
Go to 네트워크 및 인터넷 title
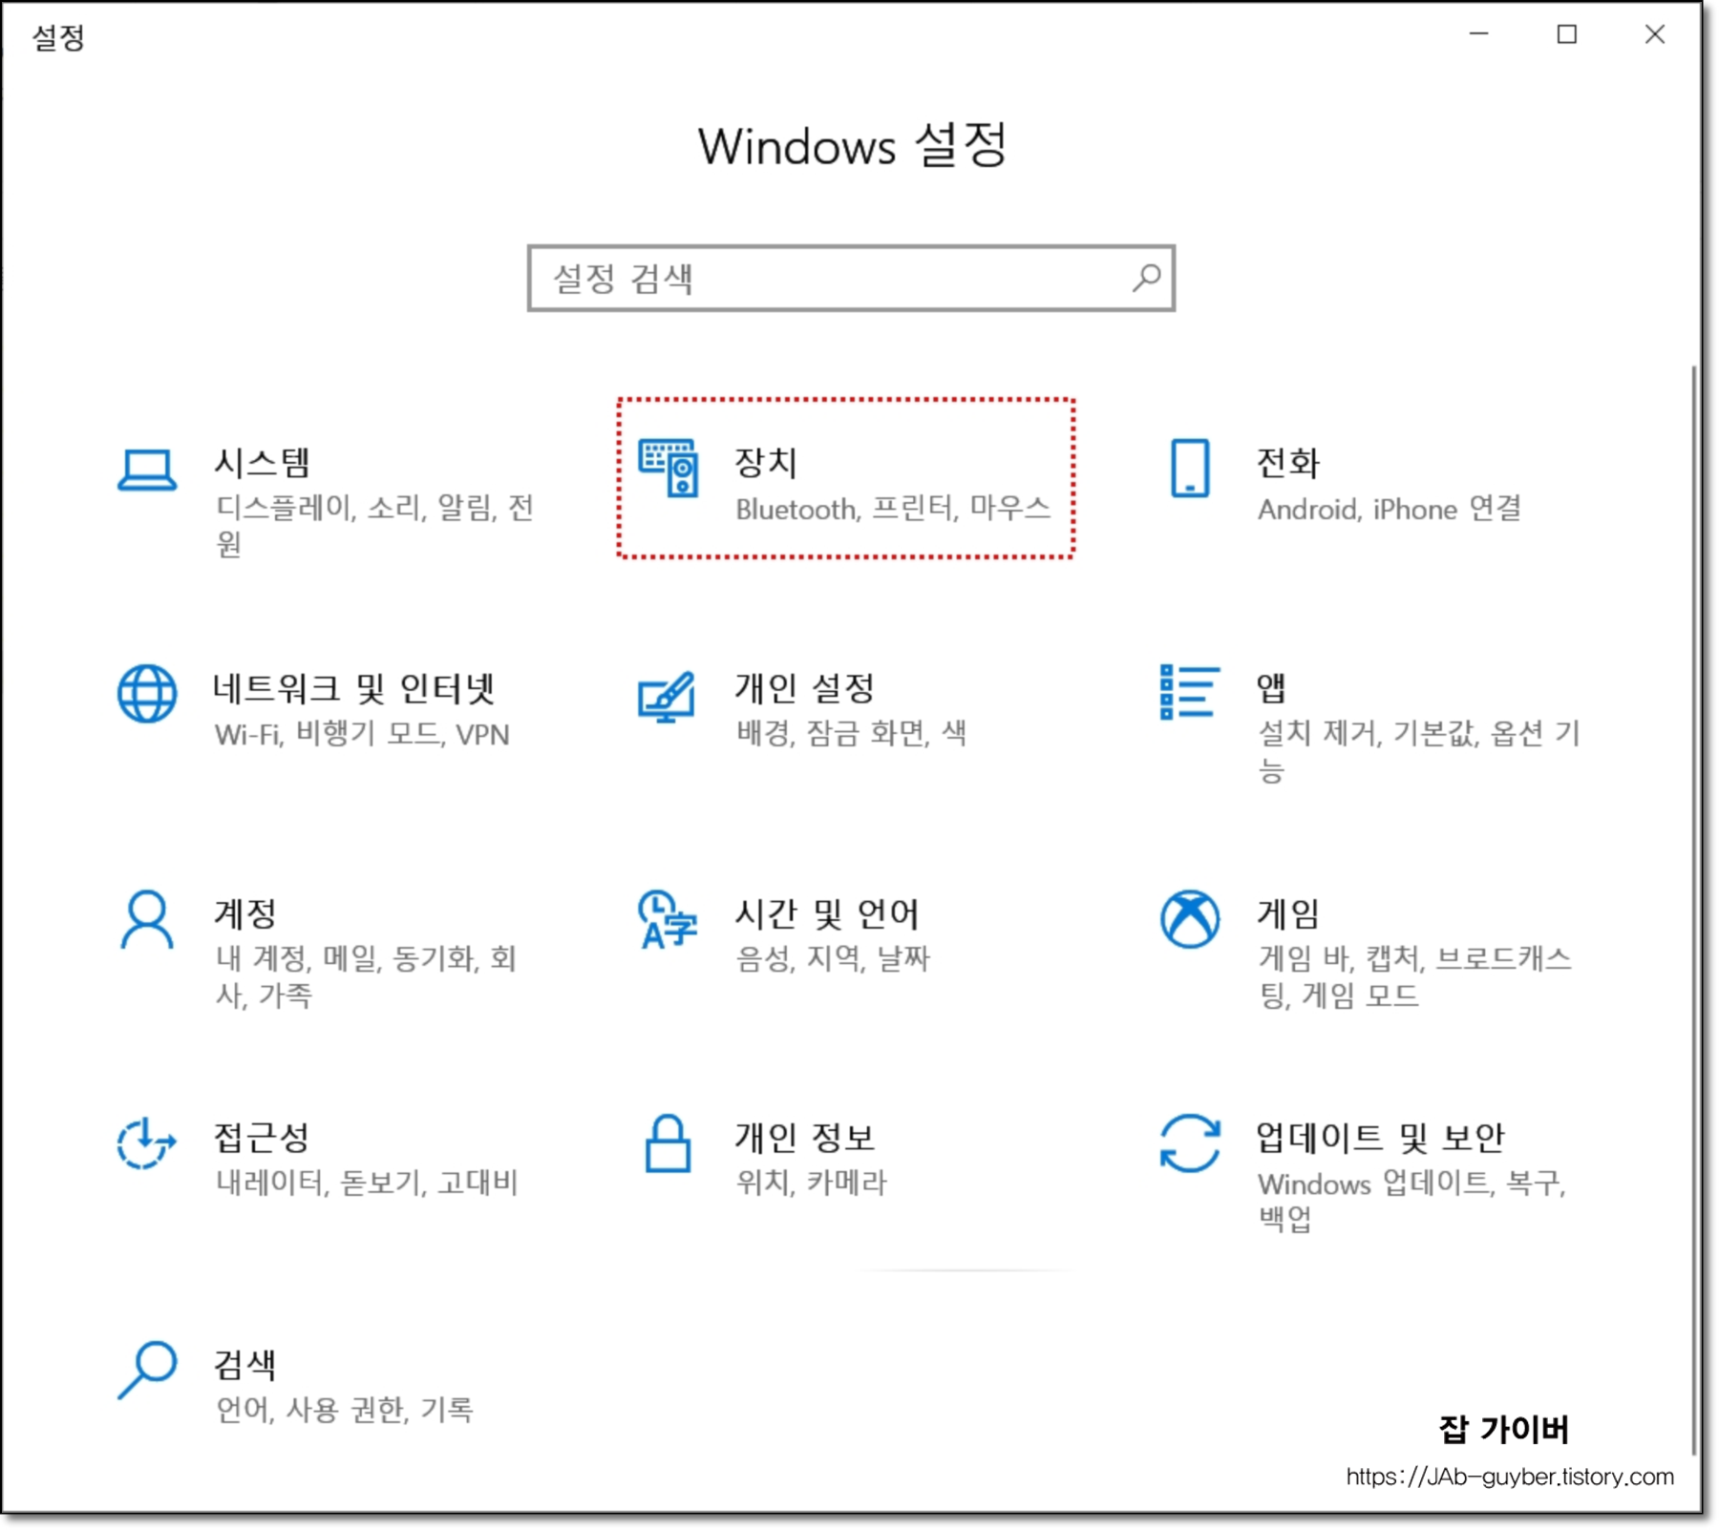point(353,688)
